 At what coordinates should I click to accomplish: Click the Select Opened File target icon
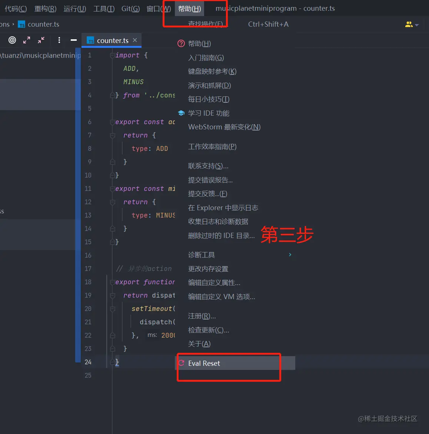click(12, 40)
